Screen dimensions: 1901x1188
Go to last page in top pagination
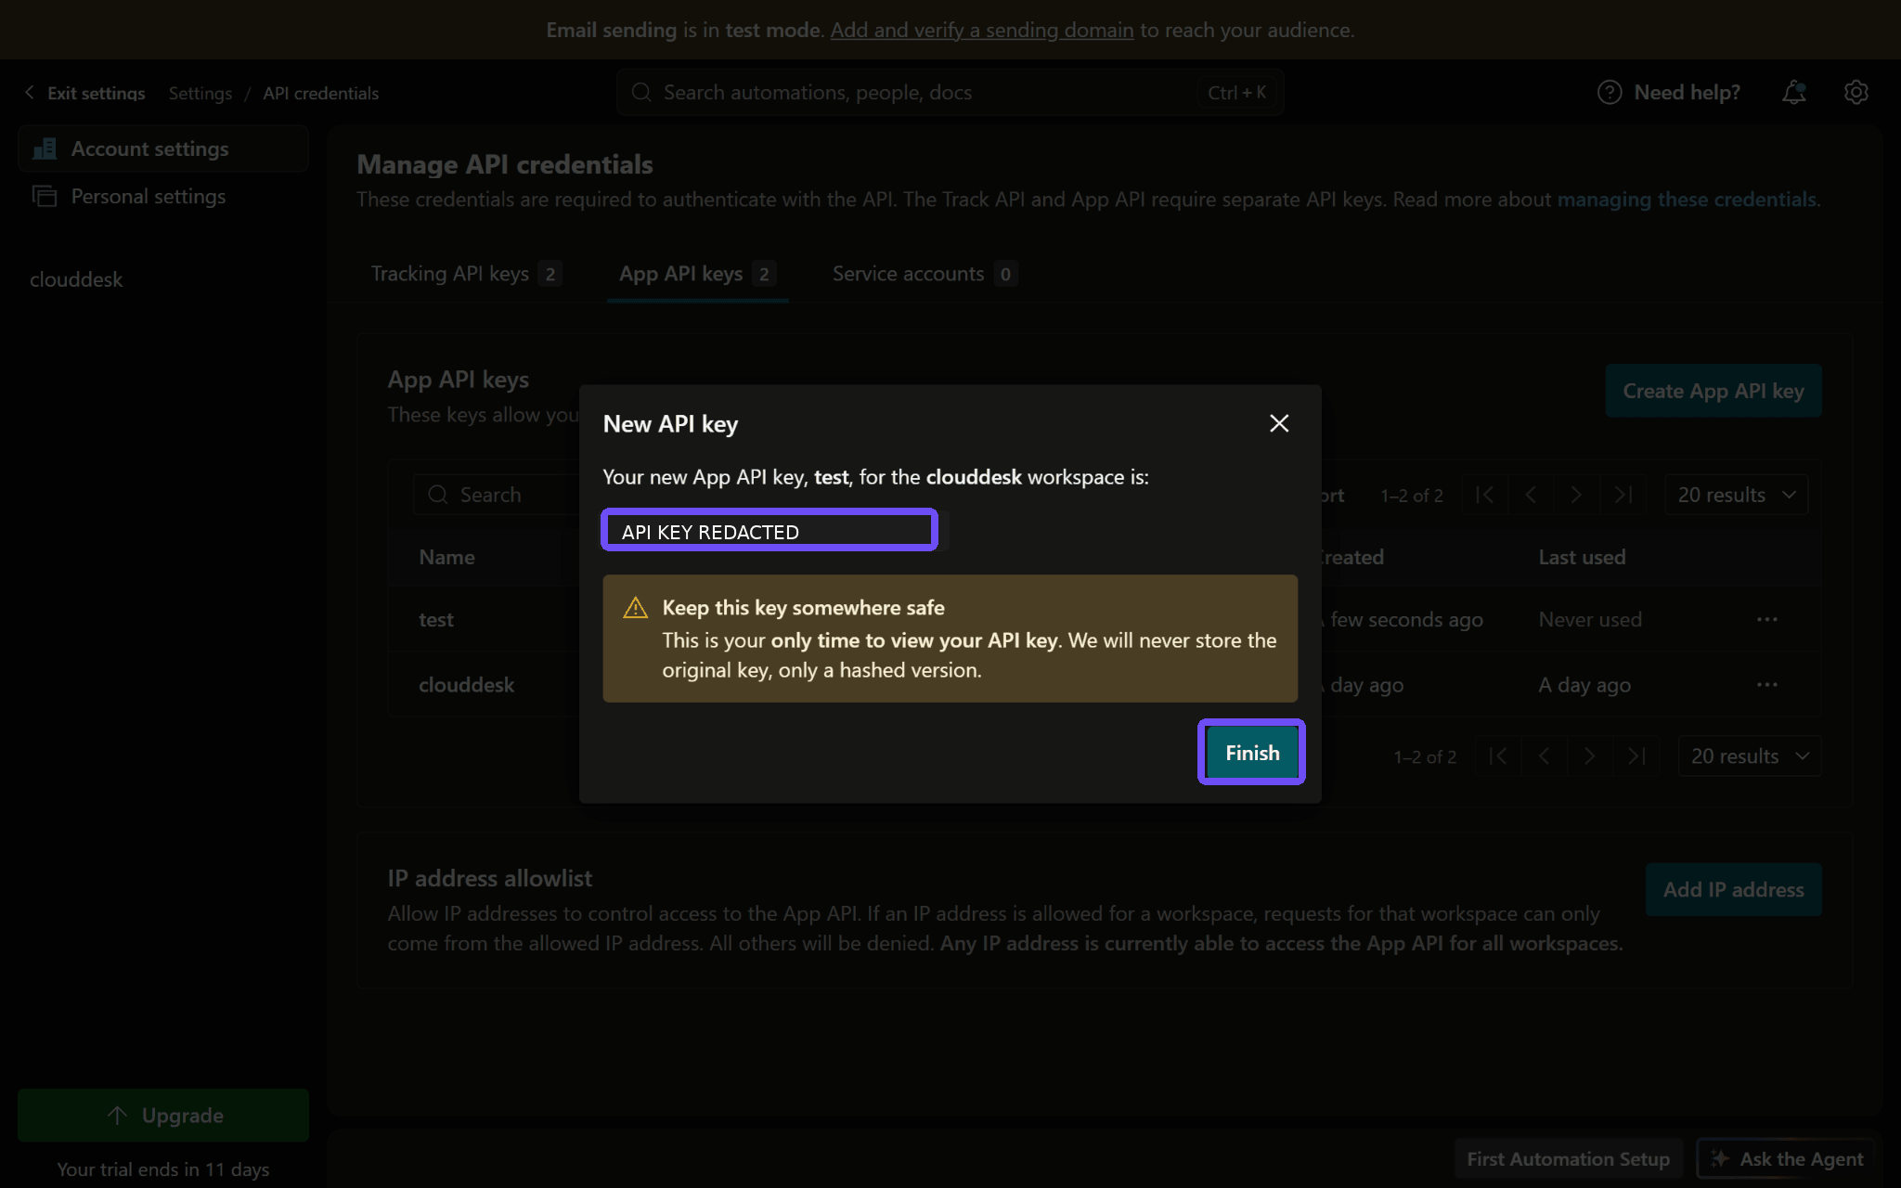click(x=1623, y=495)
